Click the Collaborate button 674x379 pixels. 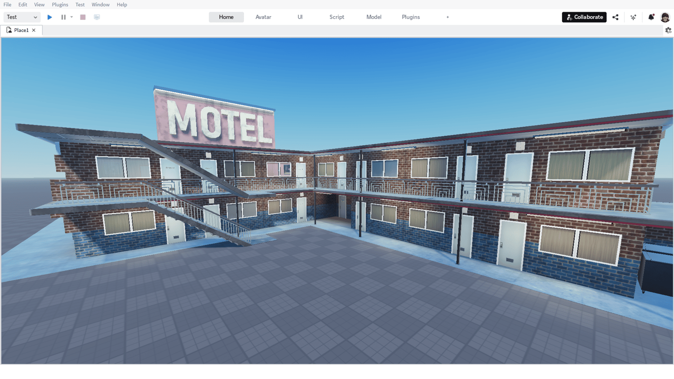coord(584,17)
